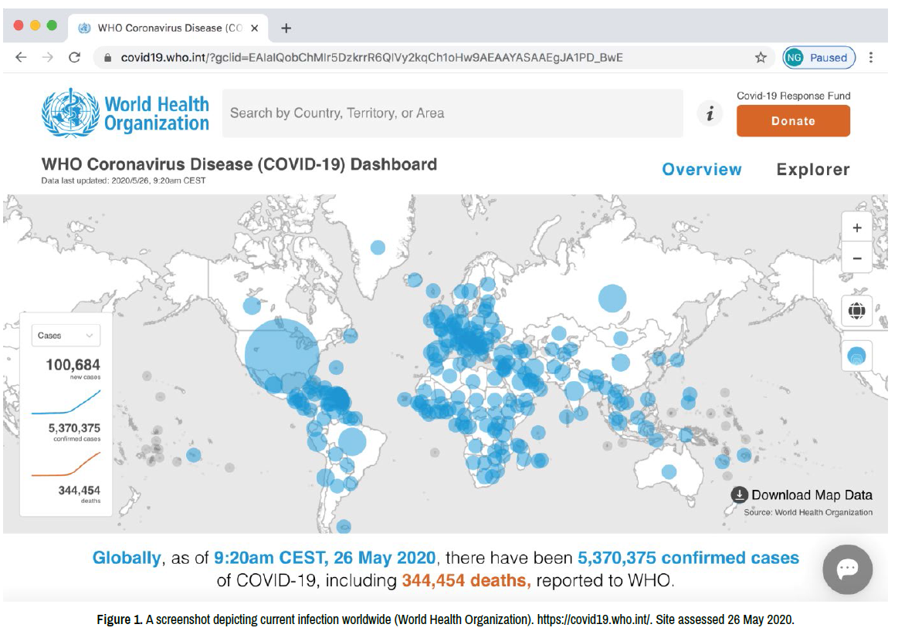The image size is (905, 631).
Task: Click the Download Map Data label
Action: coord(812,495)
